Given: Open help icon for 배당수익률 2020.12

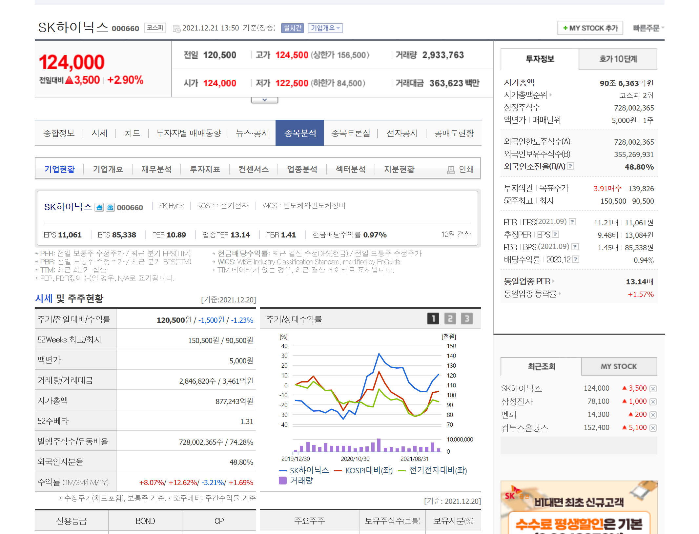Looking at the screenshot, I should click(576, 259).
